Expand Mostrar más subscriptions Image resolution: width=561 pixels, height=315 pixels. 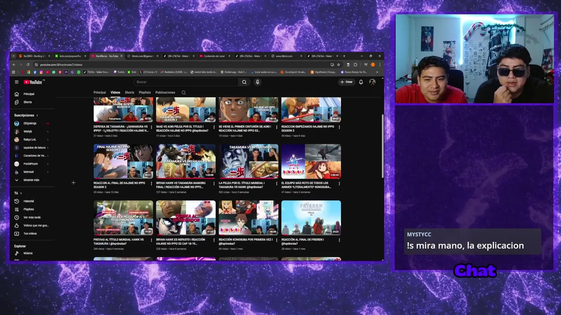[x=33, y=180]
